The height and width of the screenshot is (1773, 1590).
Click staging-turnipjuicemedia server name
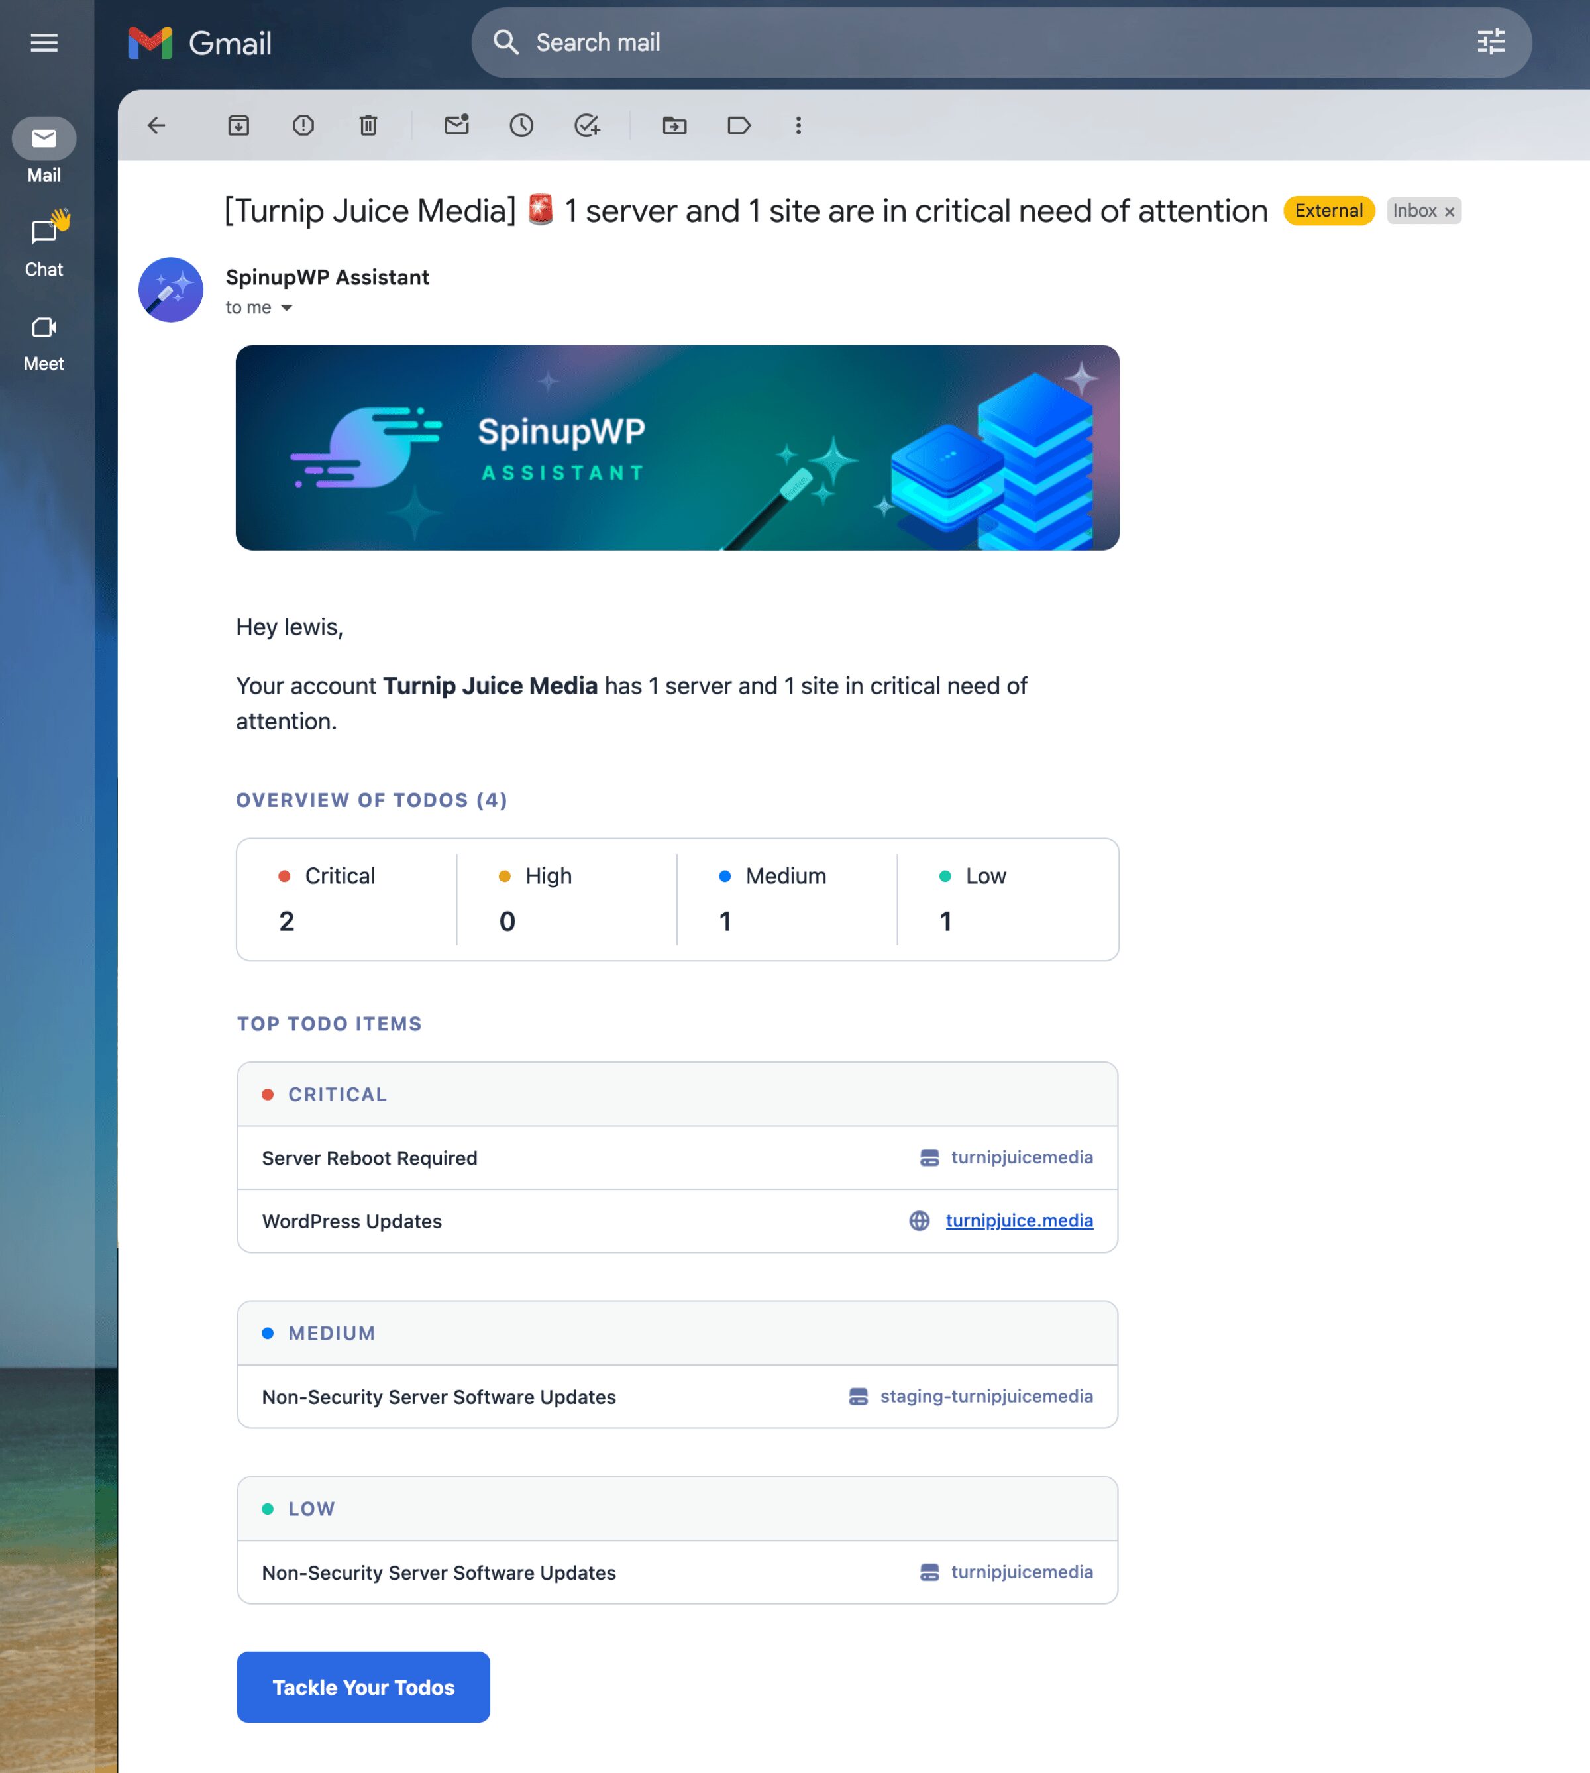pyautogui.click(x=986, y=1397)
